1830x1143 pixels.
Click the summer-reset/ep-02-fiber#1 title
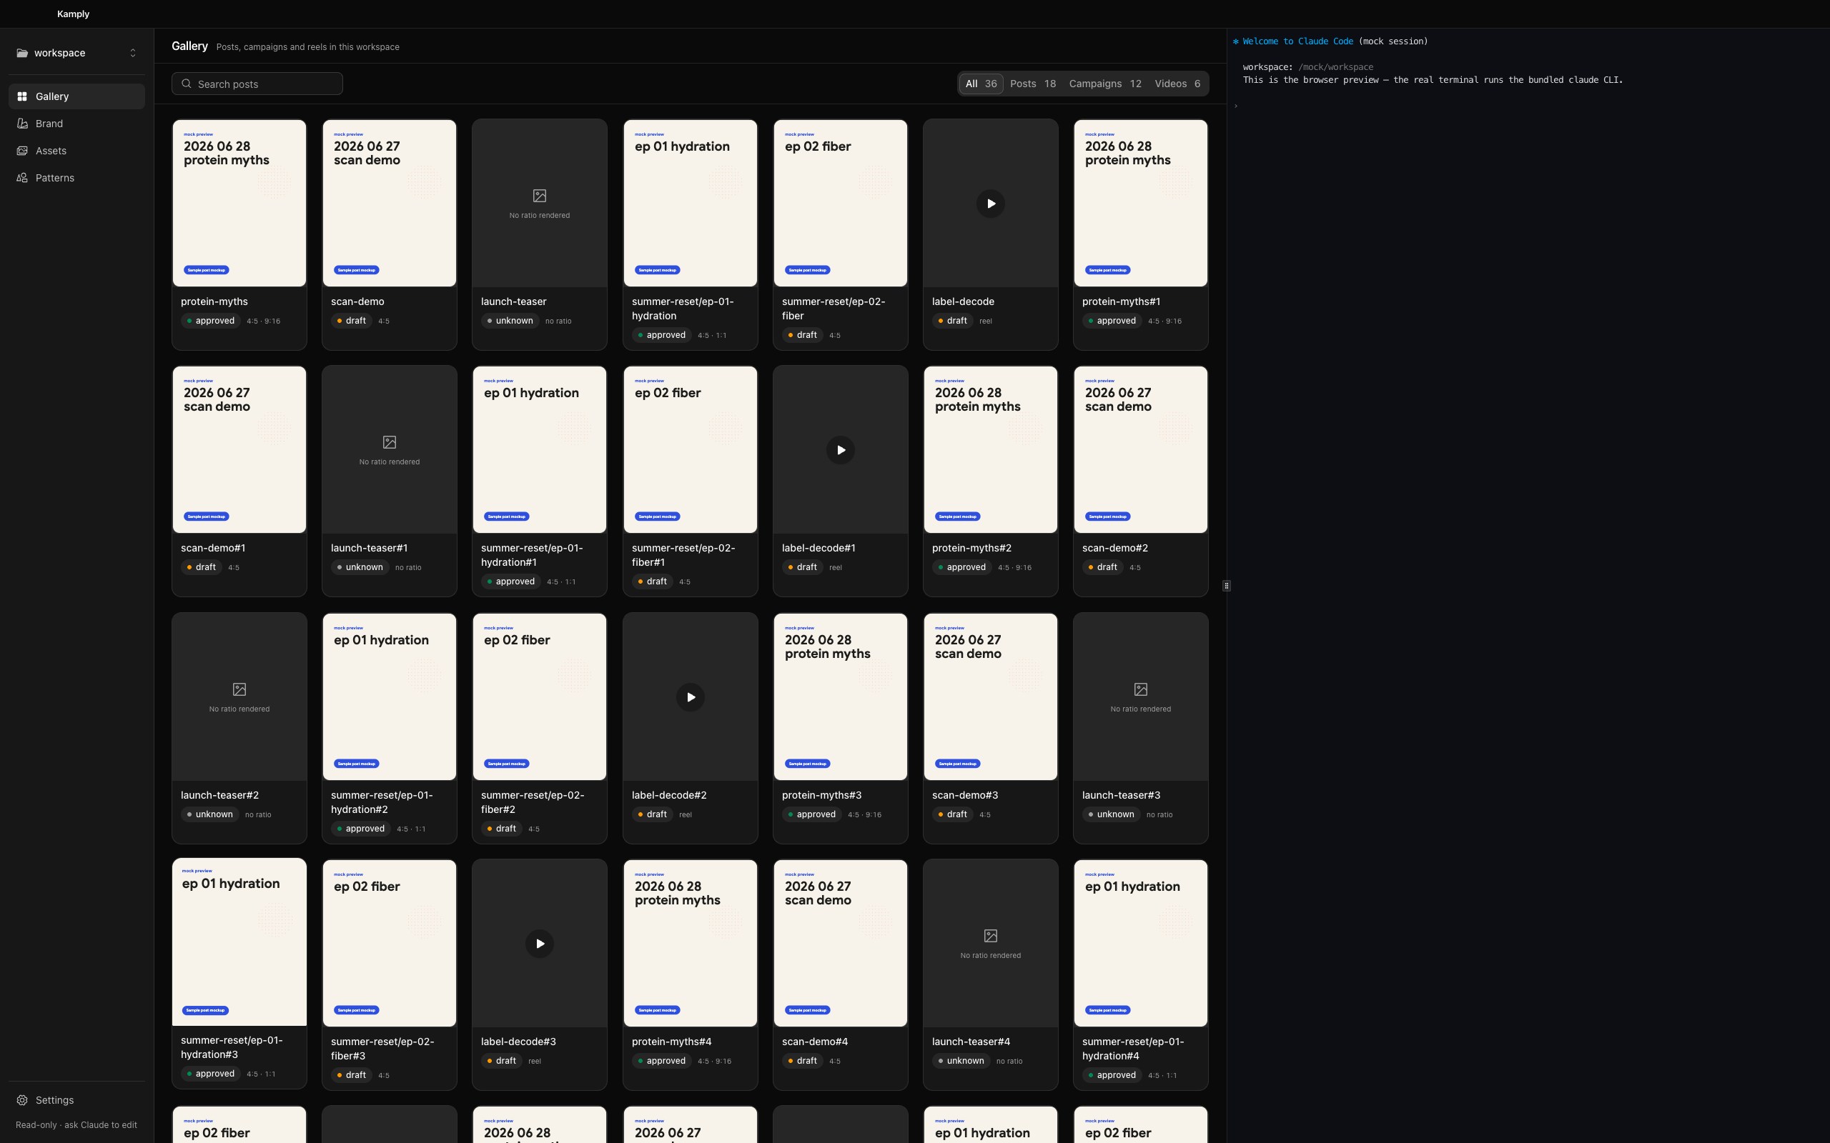683,555
